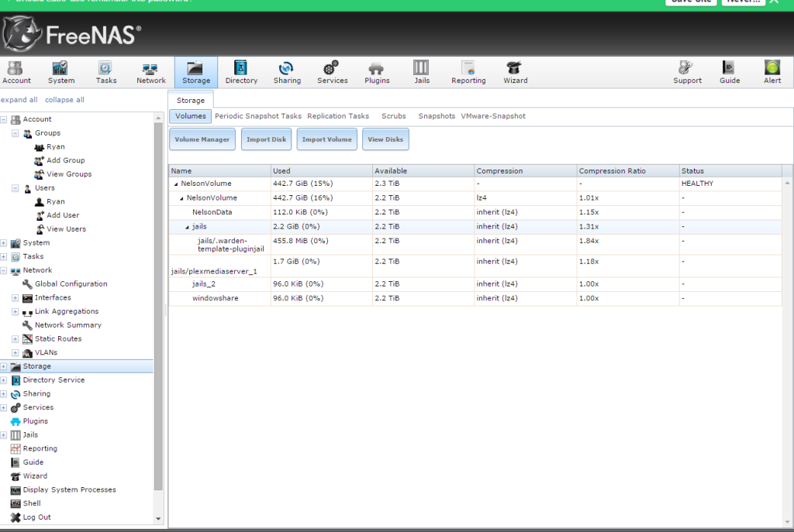Screen dimensions: 794x532
Task: Check the green Alert indicator icon
Action: [772, 68]
